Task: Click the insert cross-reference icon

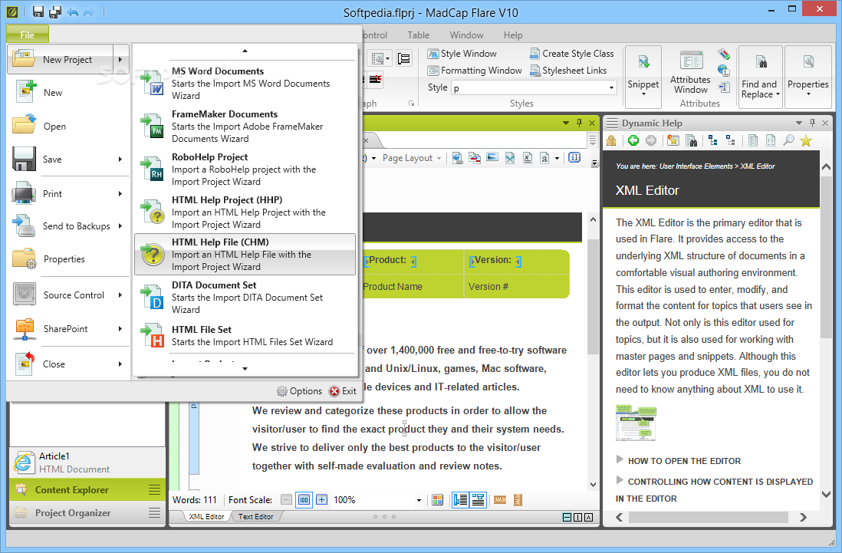Action: pyautogui.click(x=475, y=158)
